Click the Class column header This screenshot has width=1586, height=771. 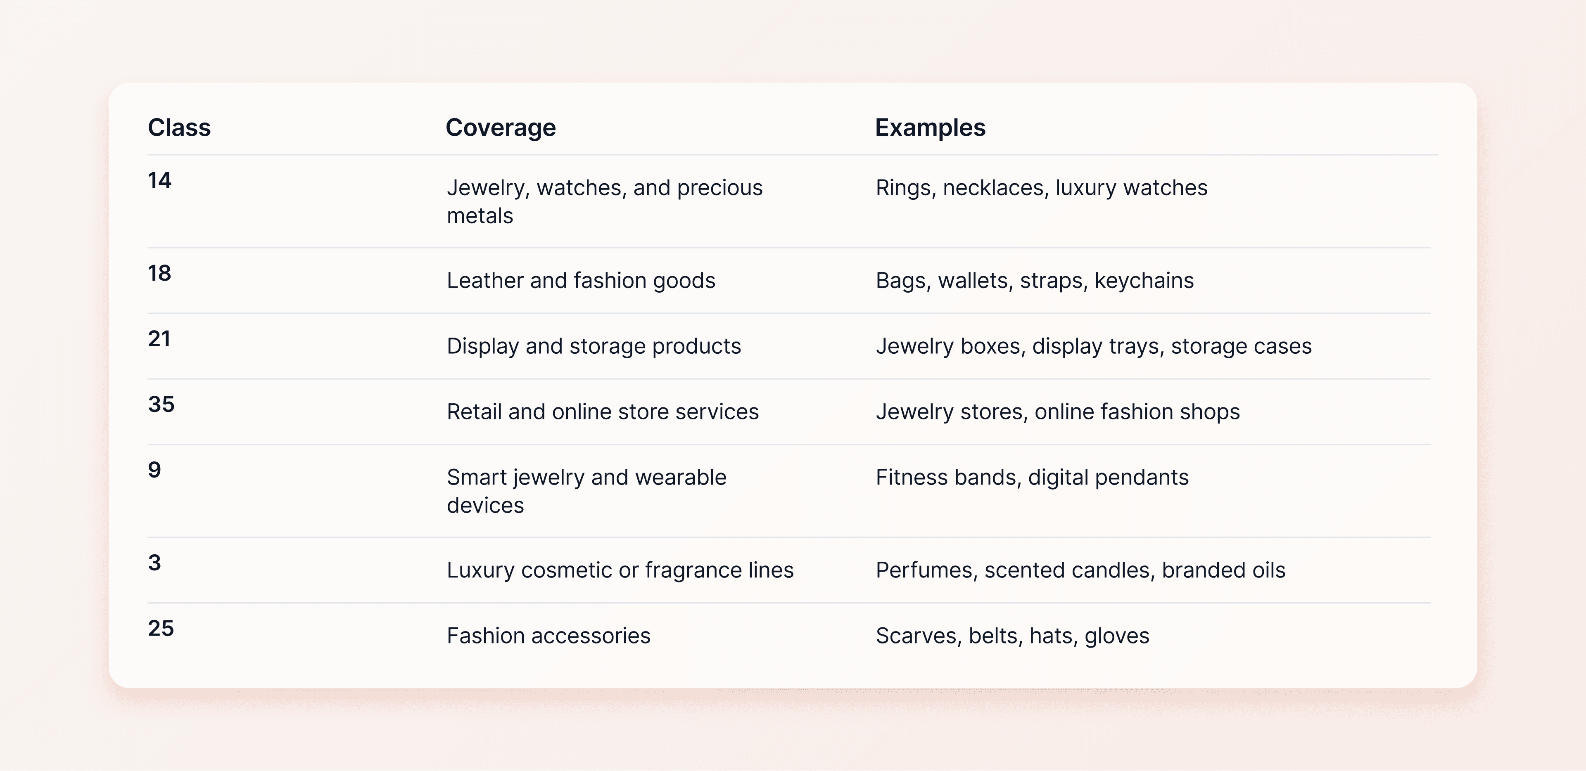(179, 128)
